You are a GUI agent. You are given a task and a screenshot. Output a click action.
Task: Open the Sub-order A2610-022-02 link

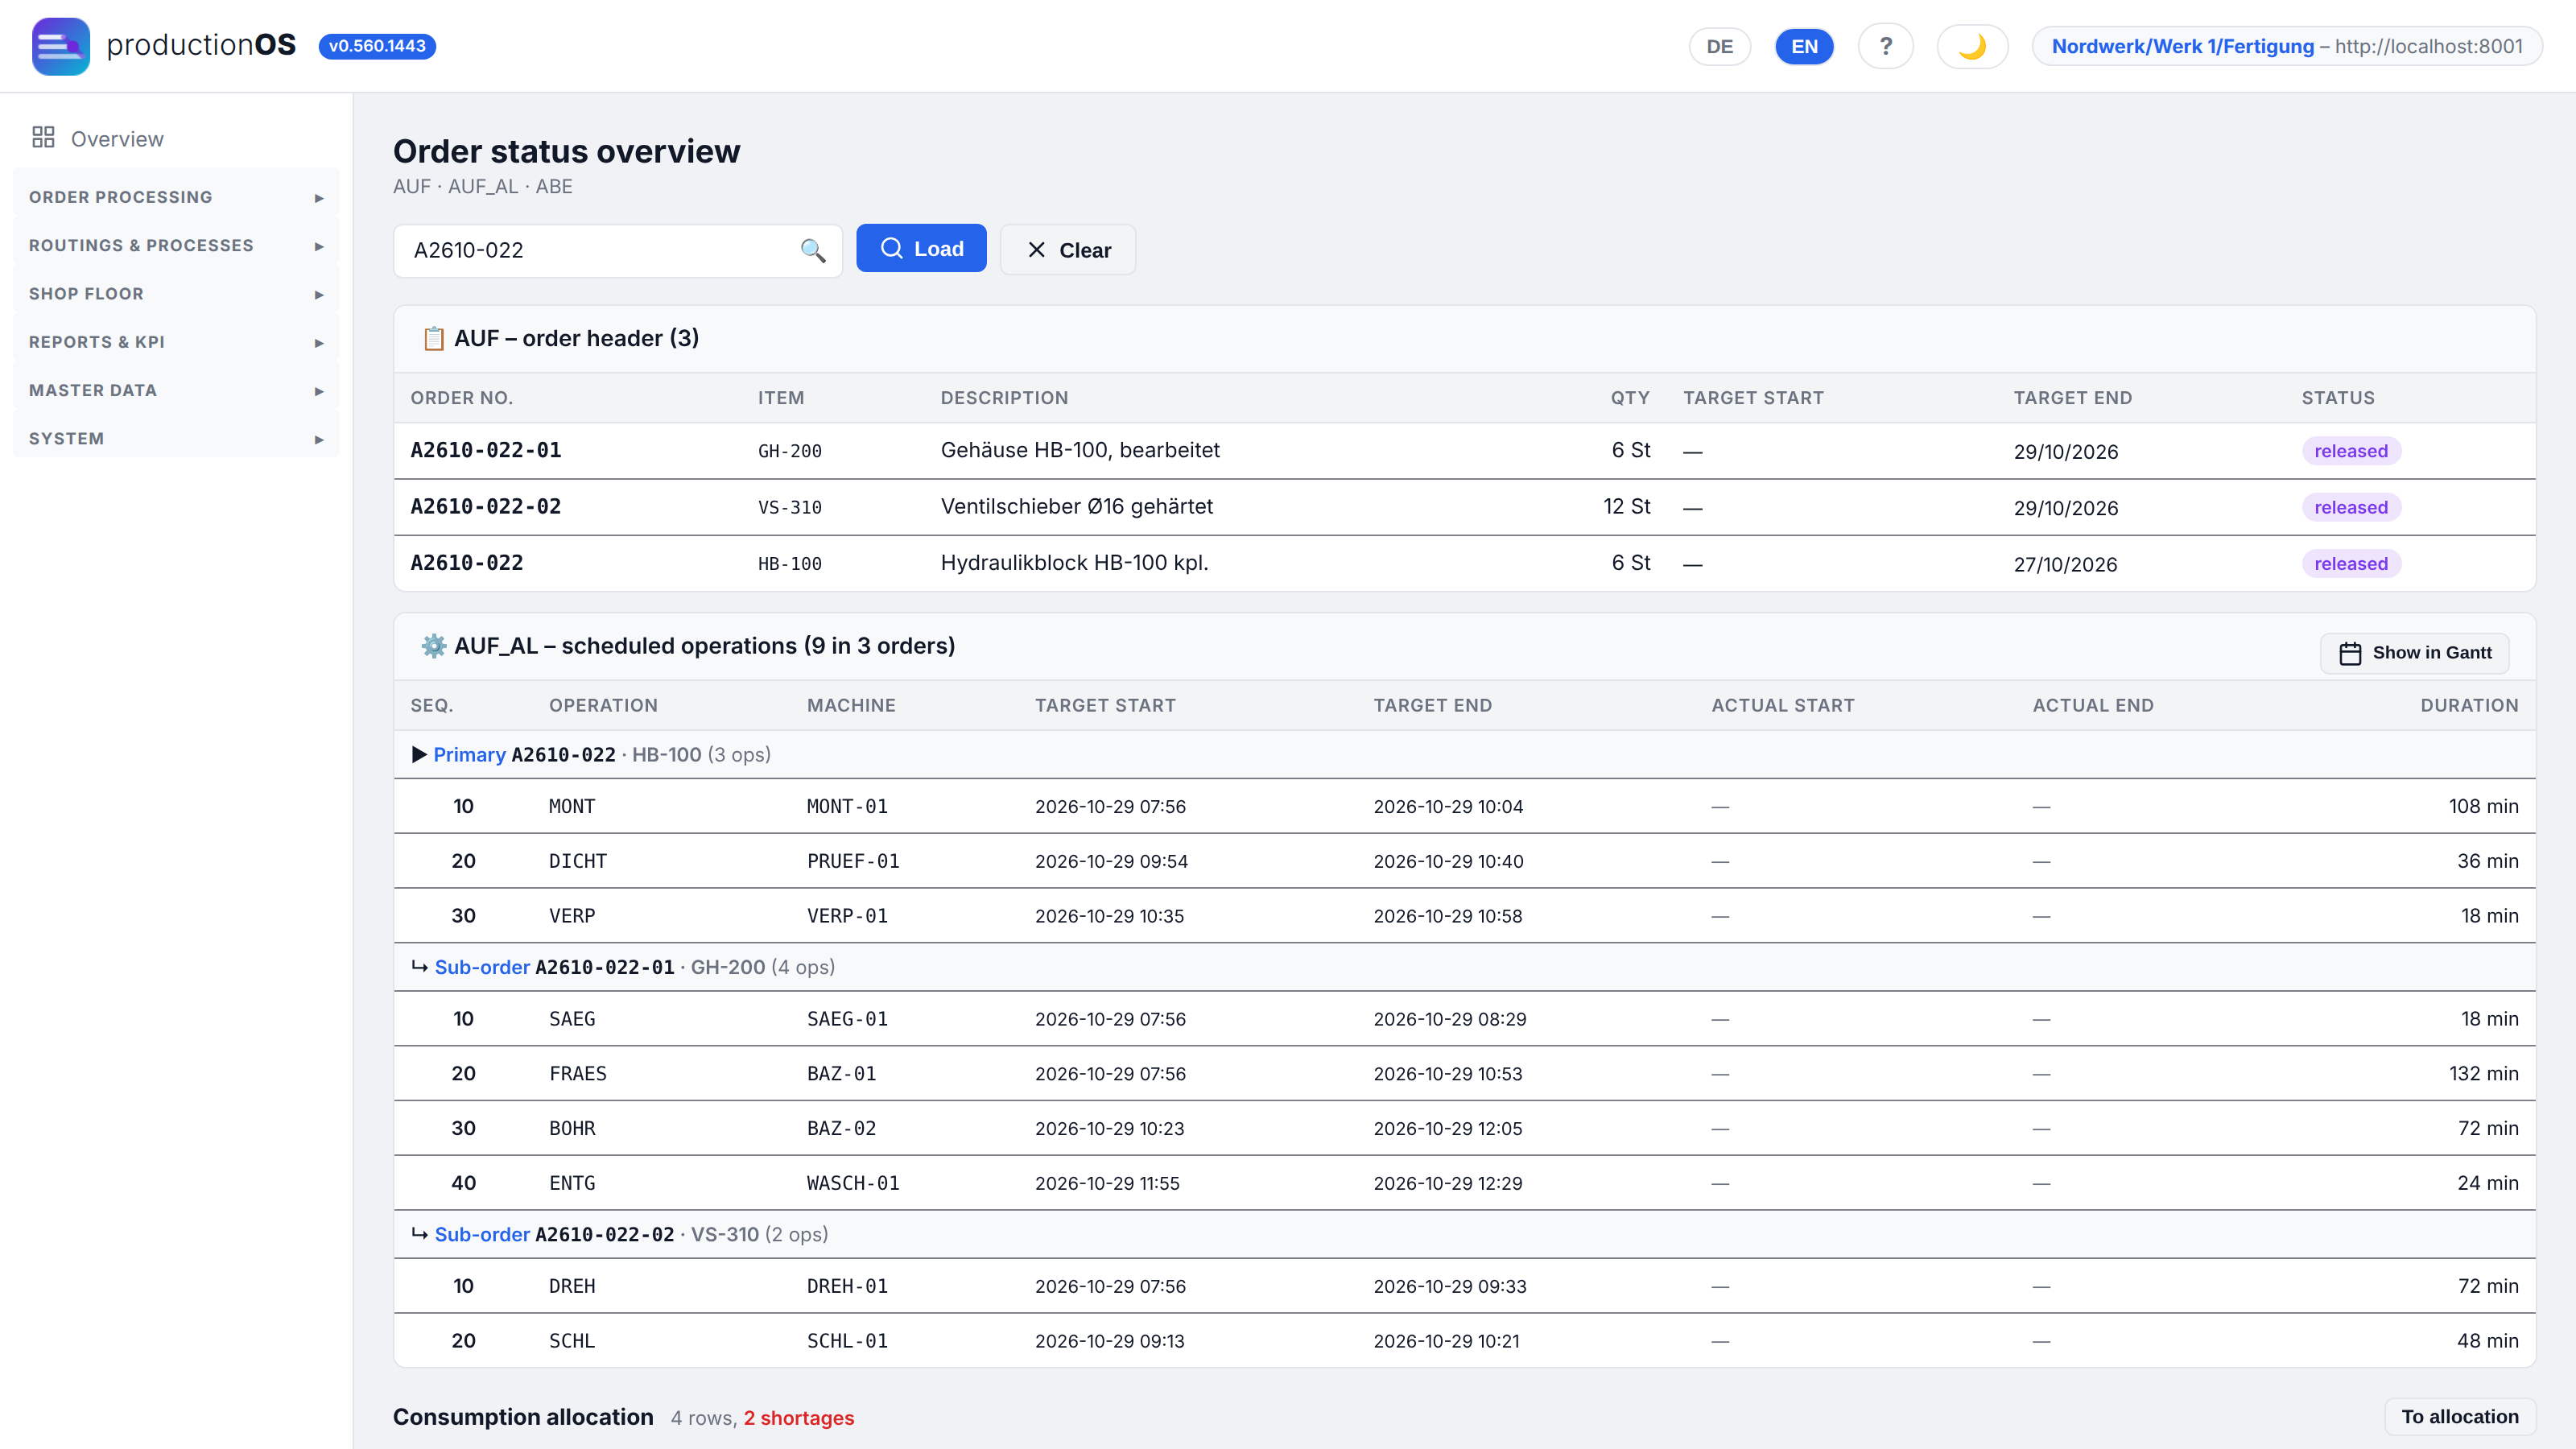click(x=554, y=1235)
